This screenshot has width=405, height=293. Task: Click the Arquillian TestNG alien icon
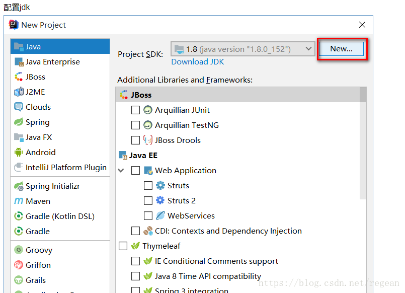point(148,125)
